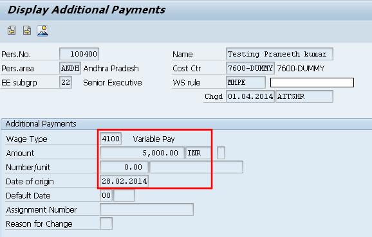Select the Wage Type field 4100

pyautogui.click(x=111, y=139)
